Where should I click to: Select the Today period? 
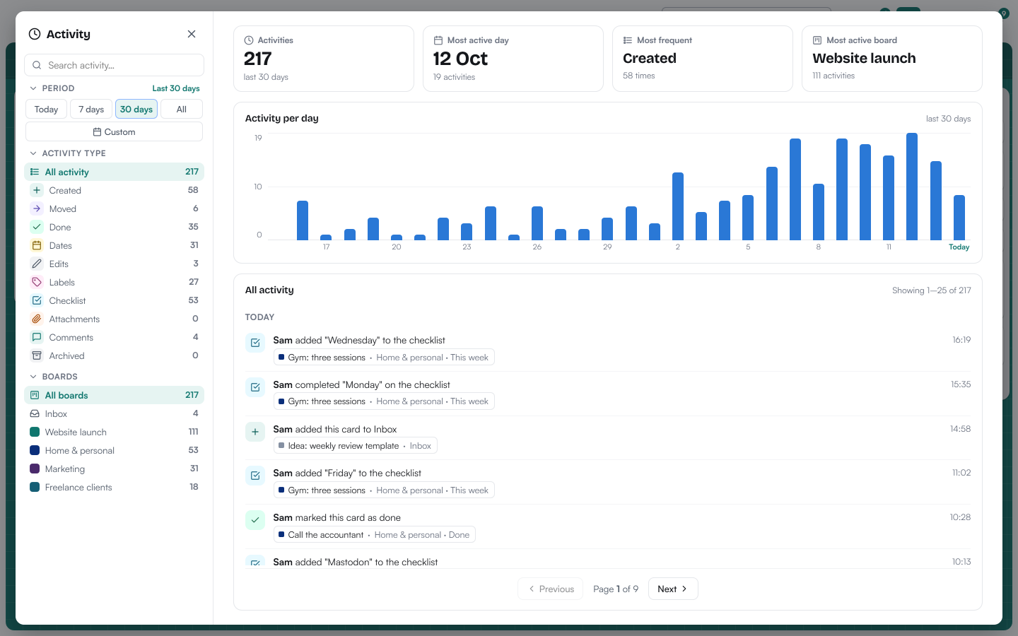47,109
